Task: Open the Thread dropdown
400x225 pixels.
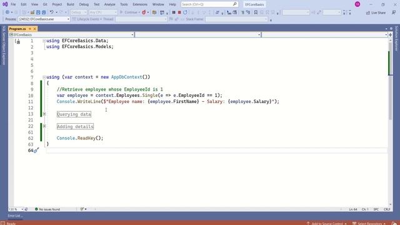Action: 141,19
